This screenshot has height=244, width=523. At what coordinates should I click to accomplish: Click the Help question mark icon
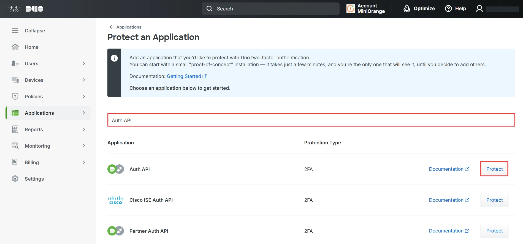[x=448, y=9]
